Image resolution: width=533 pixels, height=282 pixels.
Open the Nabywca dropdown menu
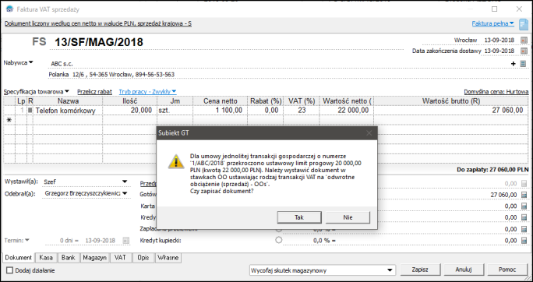[19, 63]
